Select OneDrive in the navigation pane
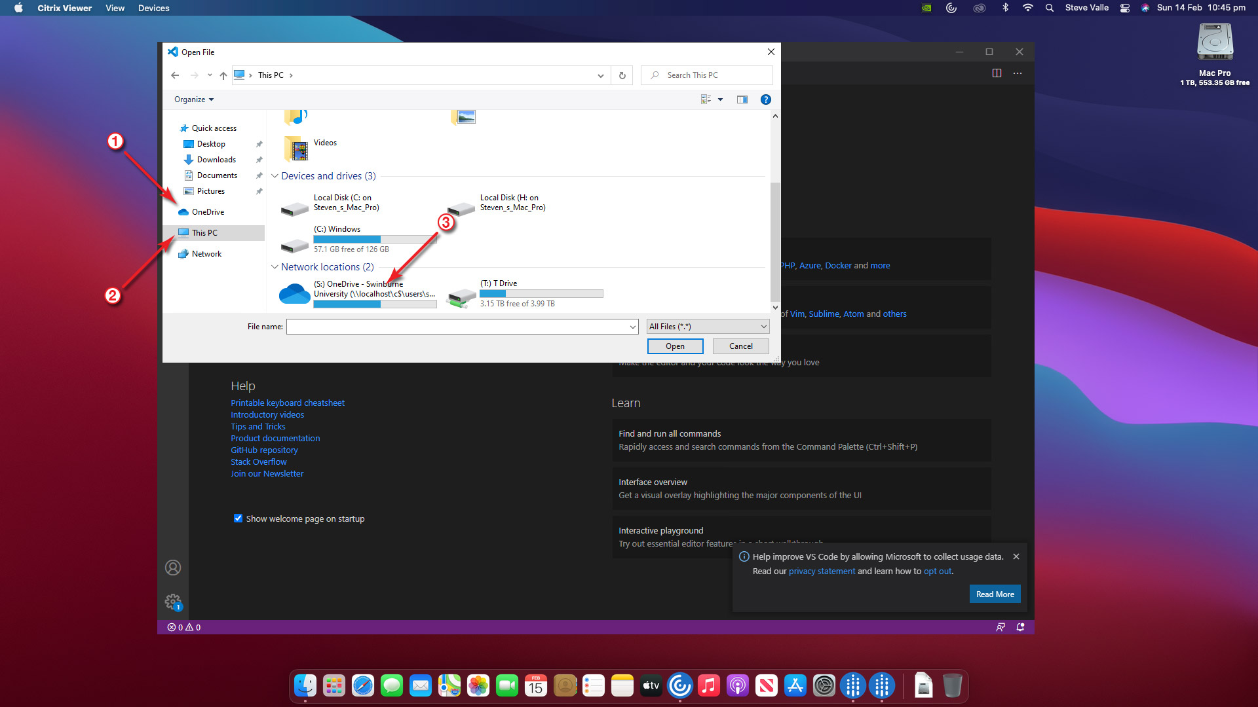 208,212
